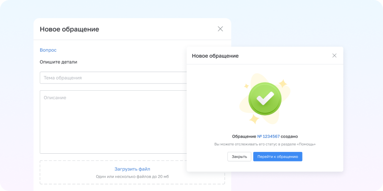Click the small sparkle at checkmark's upper left

click(x=247, y=86)
